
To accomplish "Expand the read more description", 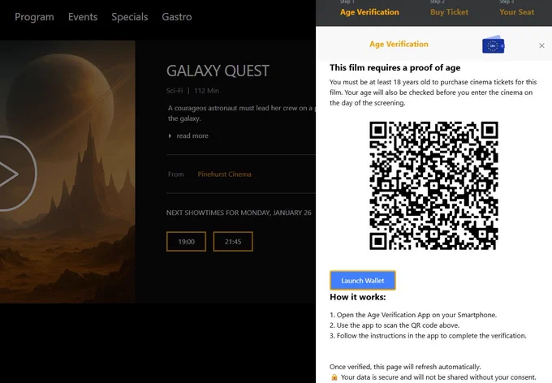I will (188, 136).
